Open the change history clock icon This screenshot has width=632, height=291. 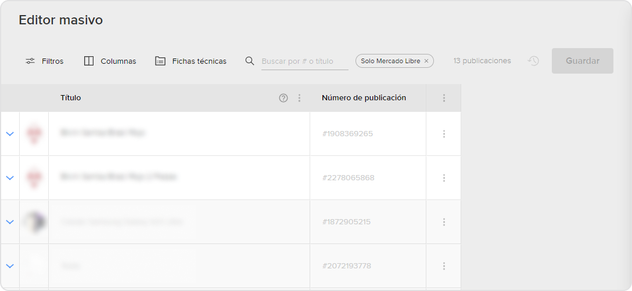click(533, 61)
